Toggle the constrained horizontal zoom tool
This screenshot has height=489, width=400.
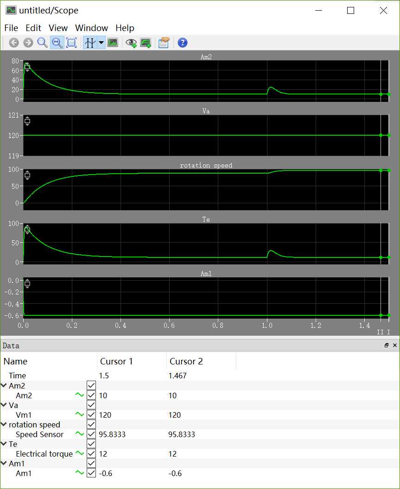tap(57, 43)
